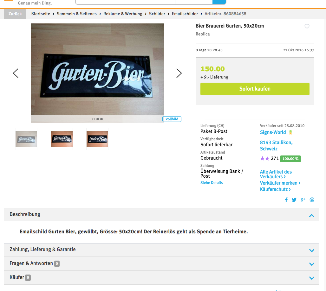This screenshot has height=291, width=326.
Task: Expand the Fragen & Antworten section
Action: 161,264
